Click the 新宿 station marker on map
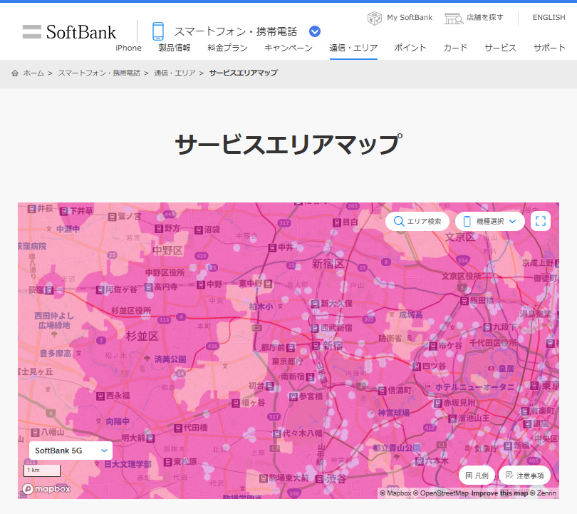577x514 pixels. coord(316,345)
